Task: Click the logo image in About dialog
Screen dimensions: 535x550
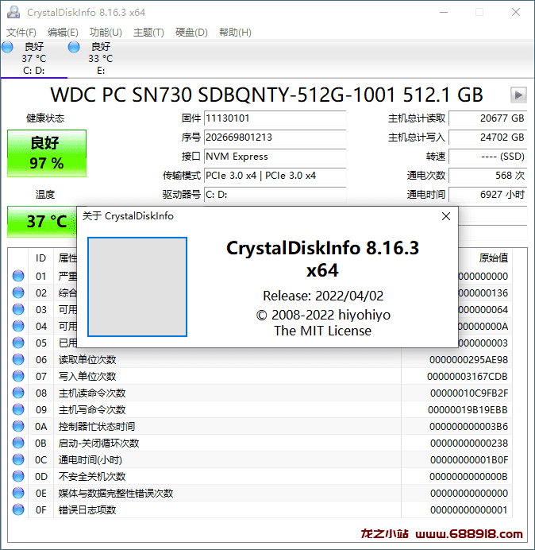Action: [137, 287]
